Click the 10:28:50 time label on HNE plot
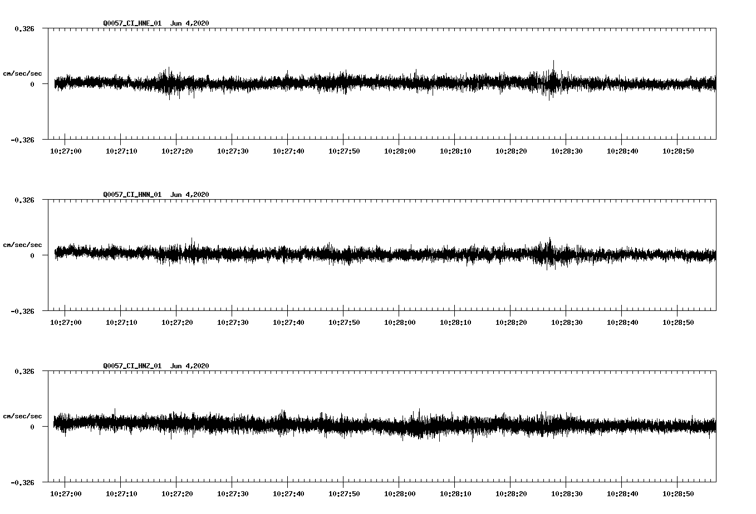This screenshot has width=756, height=514. coord(678,151)
